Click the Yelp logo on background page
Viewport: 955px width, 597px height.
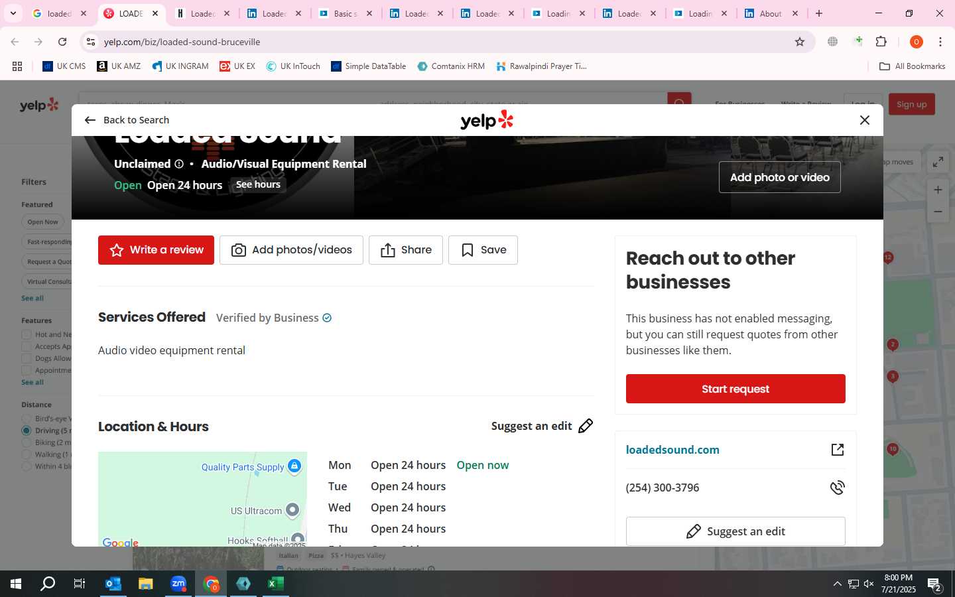39,105
